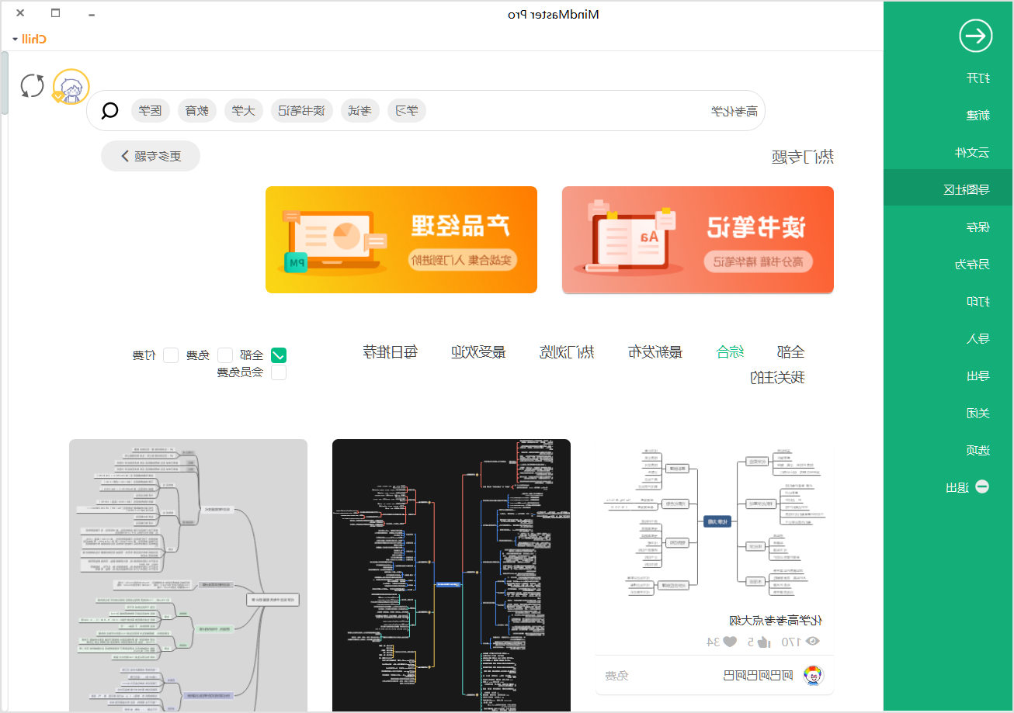
Task: Click the 热门专题 heading text
Action: point(803,157)
